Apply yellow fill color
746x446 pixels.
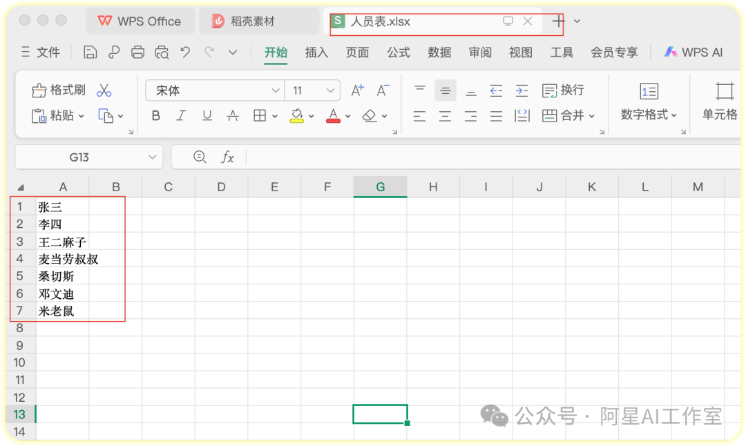pos(297,116)
